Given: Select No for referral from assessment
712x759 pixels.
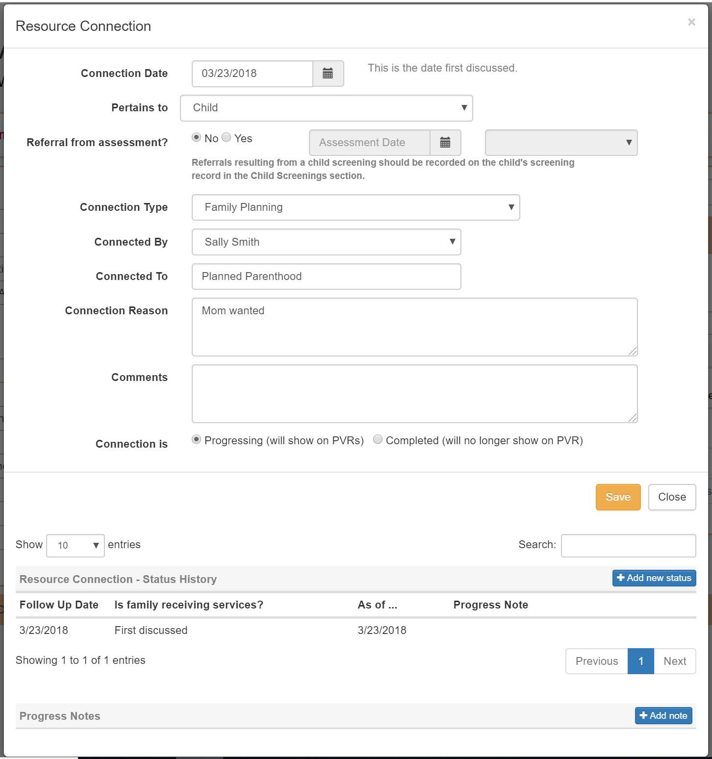Looking at the screenshot, I should click(x=197, y=137).
